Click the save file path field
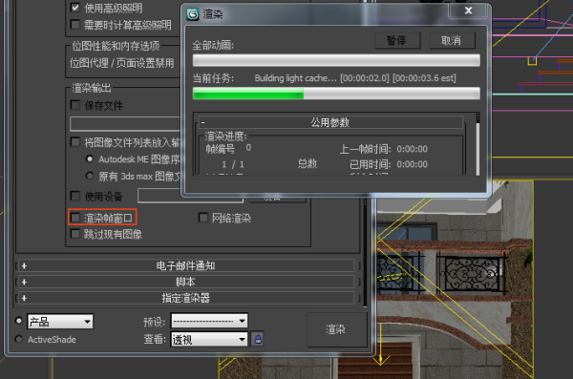573x379 pixels. (x=125, y=123)
